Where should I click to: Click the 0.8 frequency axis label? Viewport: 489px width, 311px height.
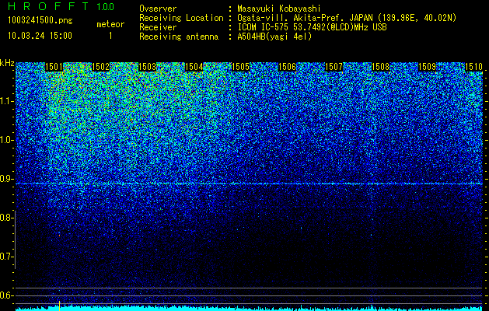pos(7,218)
